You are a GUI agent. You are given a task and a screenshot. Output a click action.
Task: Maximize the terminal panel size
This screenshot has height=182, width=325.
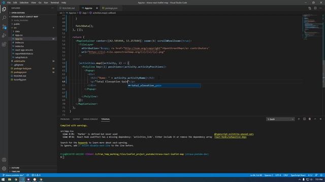[315, 119]
